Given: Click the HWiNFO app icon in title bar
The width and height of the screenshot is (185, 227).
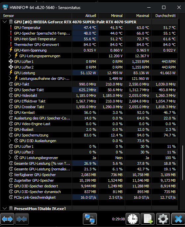Looking at the screenshot, I should (5, 7).
